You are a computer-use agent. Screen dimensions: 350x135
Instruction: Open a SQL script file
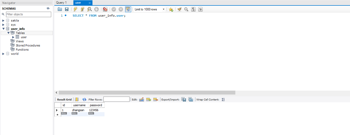click(60, 9)
